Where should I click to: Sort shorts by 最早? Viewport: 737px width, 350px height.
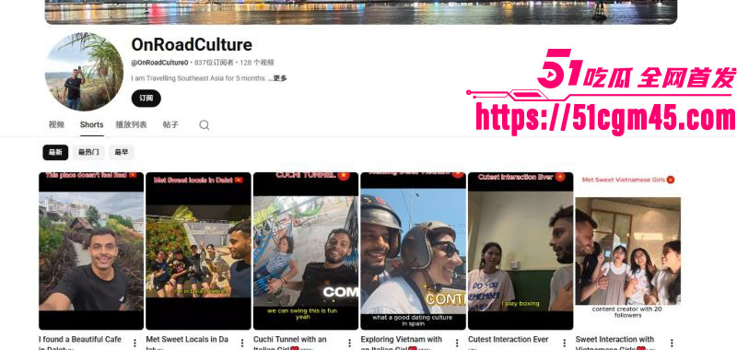click(x=122, y=152)
